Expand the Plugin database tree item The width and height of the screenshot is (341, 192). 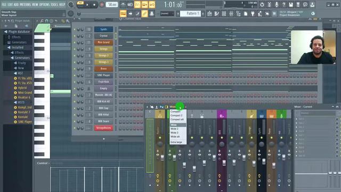click(17, 31)
